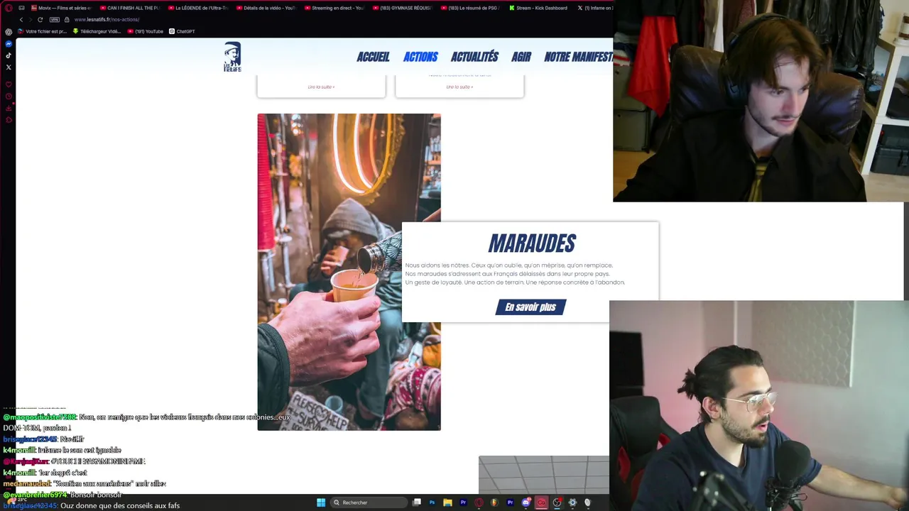Open the gear settings app in taskbar
Image resolution: width=909 pixels, height=511 pixels.
[x=572, y=502]
